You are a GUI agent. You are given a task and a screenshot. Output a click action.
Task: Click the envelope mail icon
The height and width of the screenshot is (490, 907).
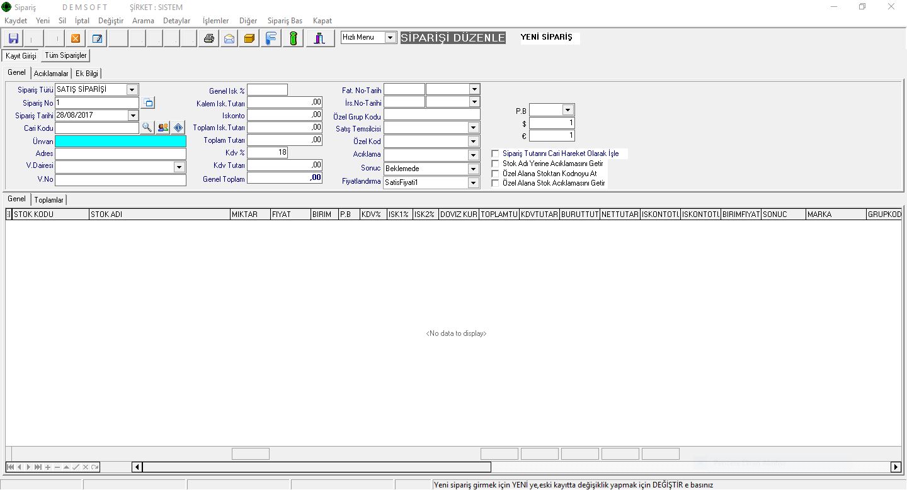pos(229,38)
